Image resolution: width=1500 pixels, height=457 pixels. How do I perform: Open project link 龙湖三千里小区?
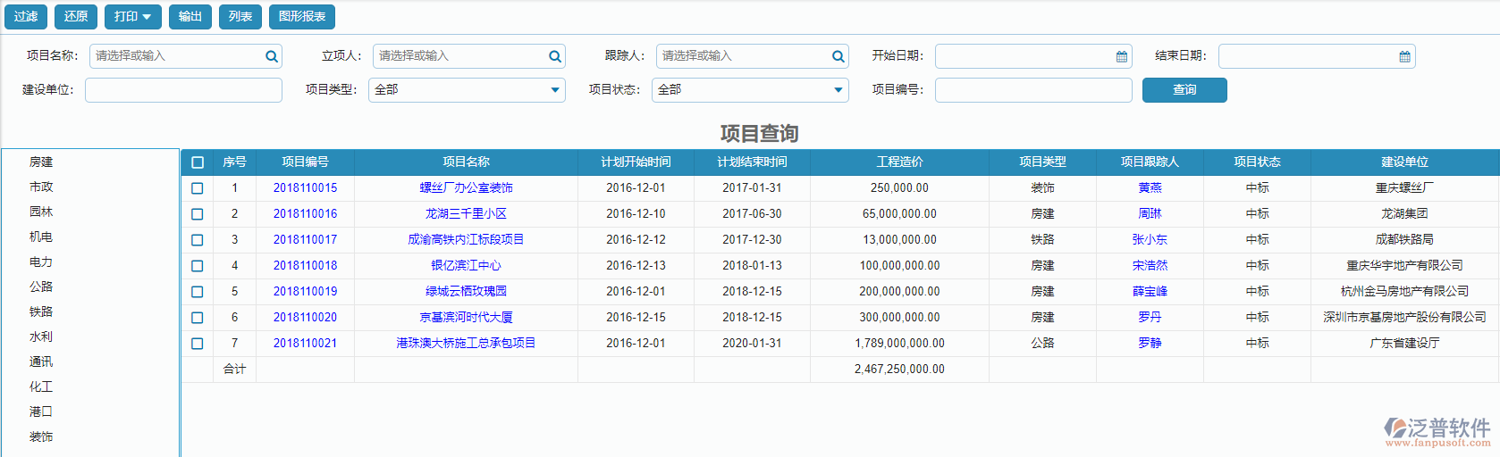(466, 214)
